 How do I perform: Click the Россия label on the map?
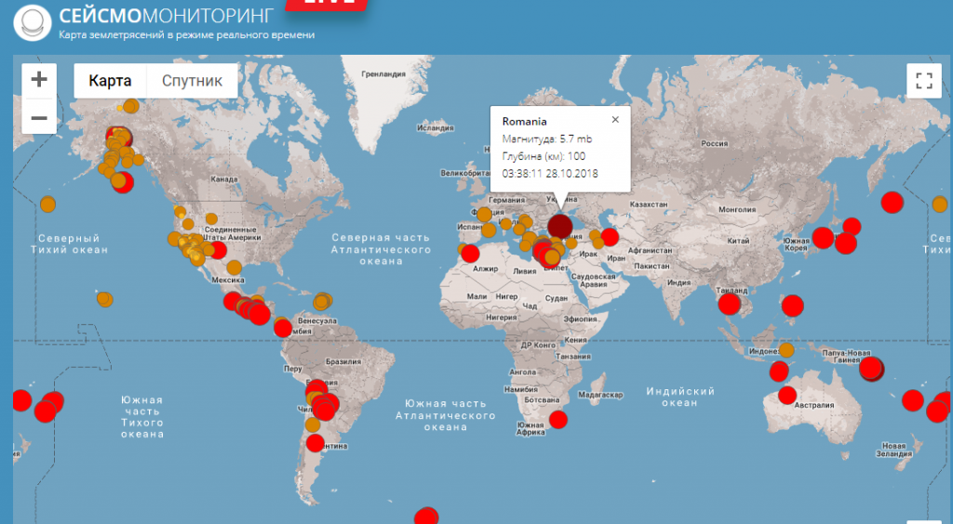coord(714,144)
